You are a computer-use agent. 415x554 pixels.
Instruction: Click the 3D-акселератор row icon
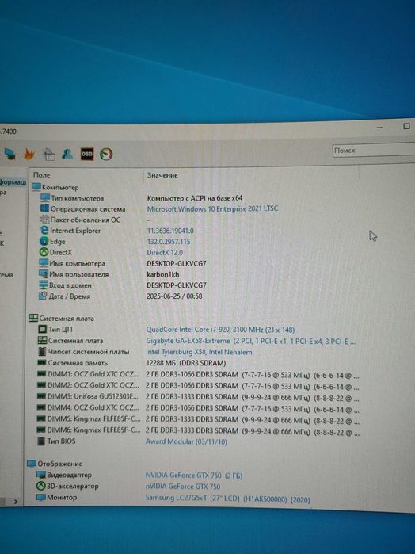[x=41, y=486]
